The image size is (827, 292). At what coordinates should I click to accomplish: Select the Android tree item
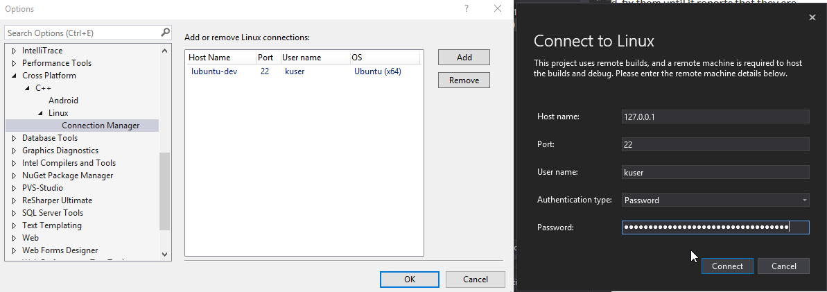(63, 101)
